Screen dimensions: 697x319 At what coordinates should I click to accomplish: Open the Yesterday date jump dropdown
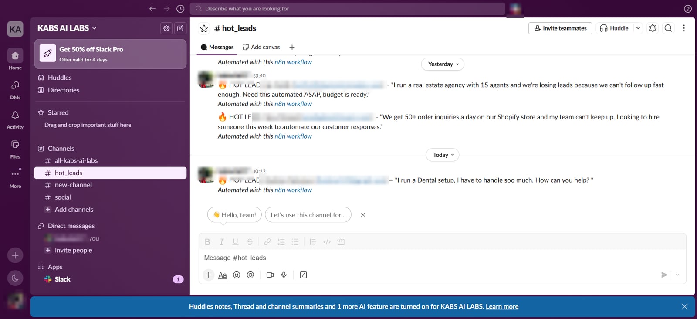[443, 64]
